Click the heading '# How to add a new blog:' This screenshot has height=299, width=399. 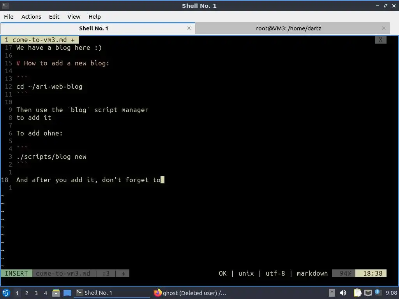point(63,63)
